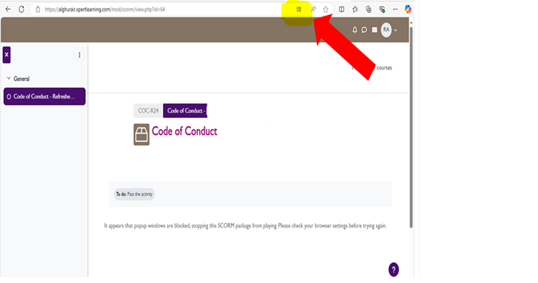Open the Browser essentials heart icon

pos(382,9)
